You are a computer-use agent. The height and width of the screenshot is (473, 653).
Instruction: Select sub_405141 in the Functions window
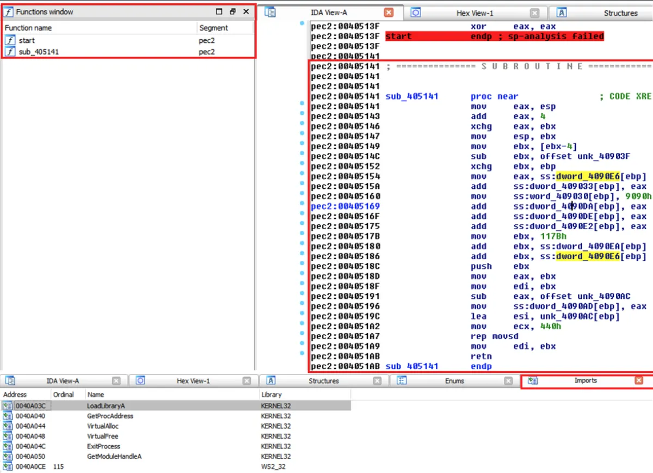tap(39, 52)
